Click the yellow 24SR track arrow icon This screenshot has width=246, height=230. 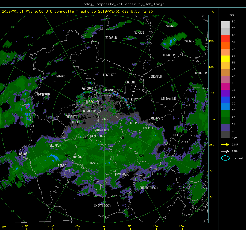pyautogui.click(x=225, y=144)
